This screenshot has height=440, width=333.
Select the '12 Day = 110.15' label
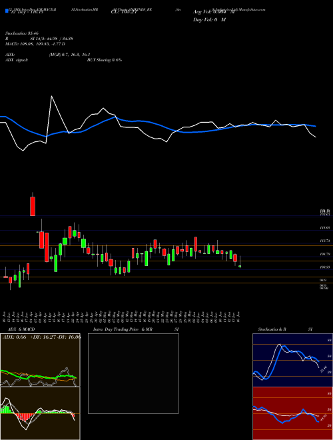[27, 12]
